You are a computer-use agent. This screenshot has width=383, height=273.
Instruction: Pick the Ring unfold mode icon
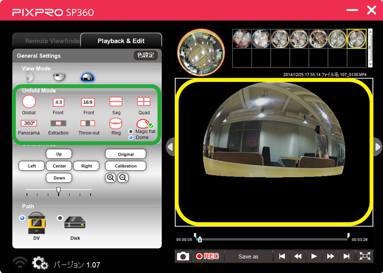pyautogui.click(x=116, y=124)
